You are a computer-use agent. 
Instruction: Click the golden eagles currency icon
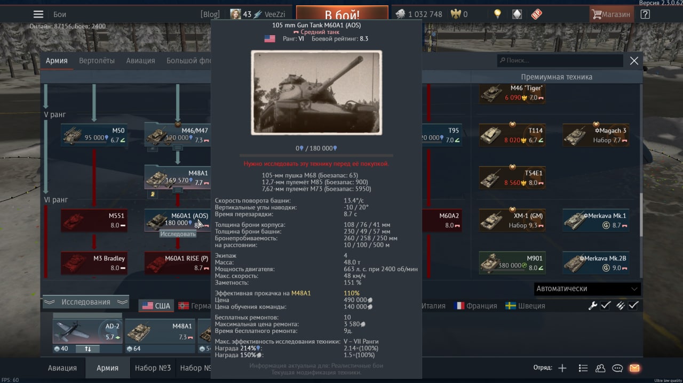coord(455,14)
